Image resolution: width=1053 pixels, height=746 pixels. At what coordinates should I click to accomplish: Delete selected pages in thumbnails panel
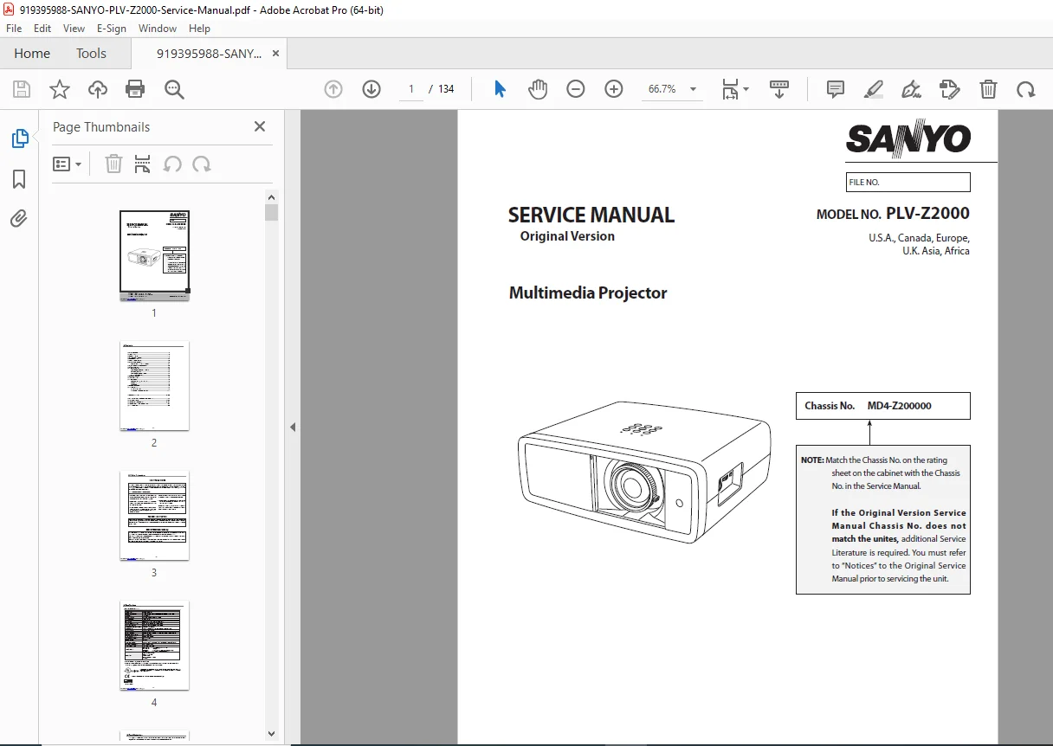pyautogui.click(x=113, y=164)
